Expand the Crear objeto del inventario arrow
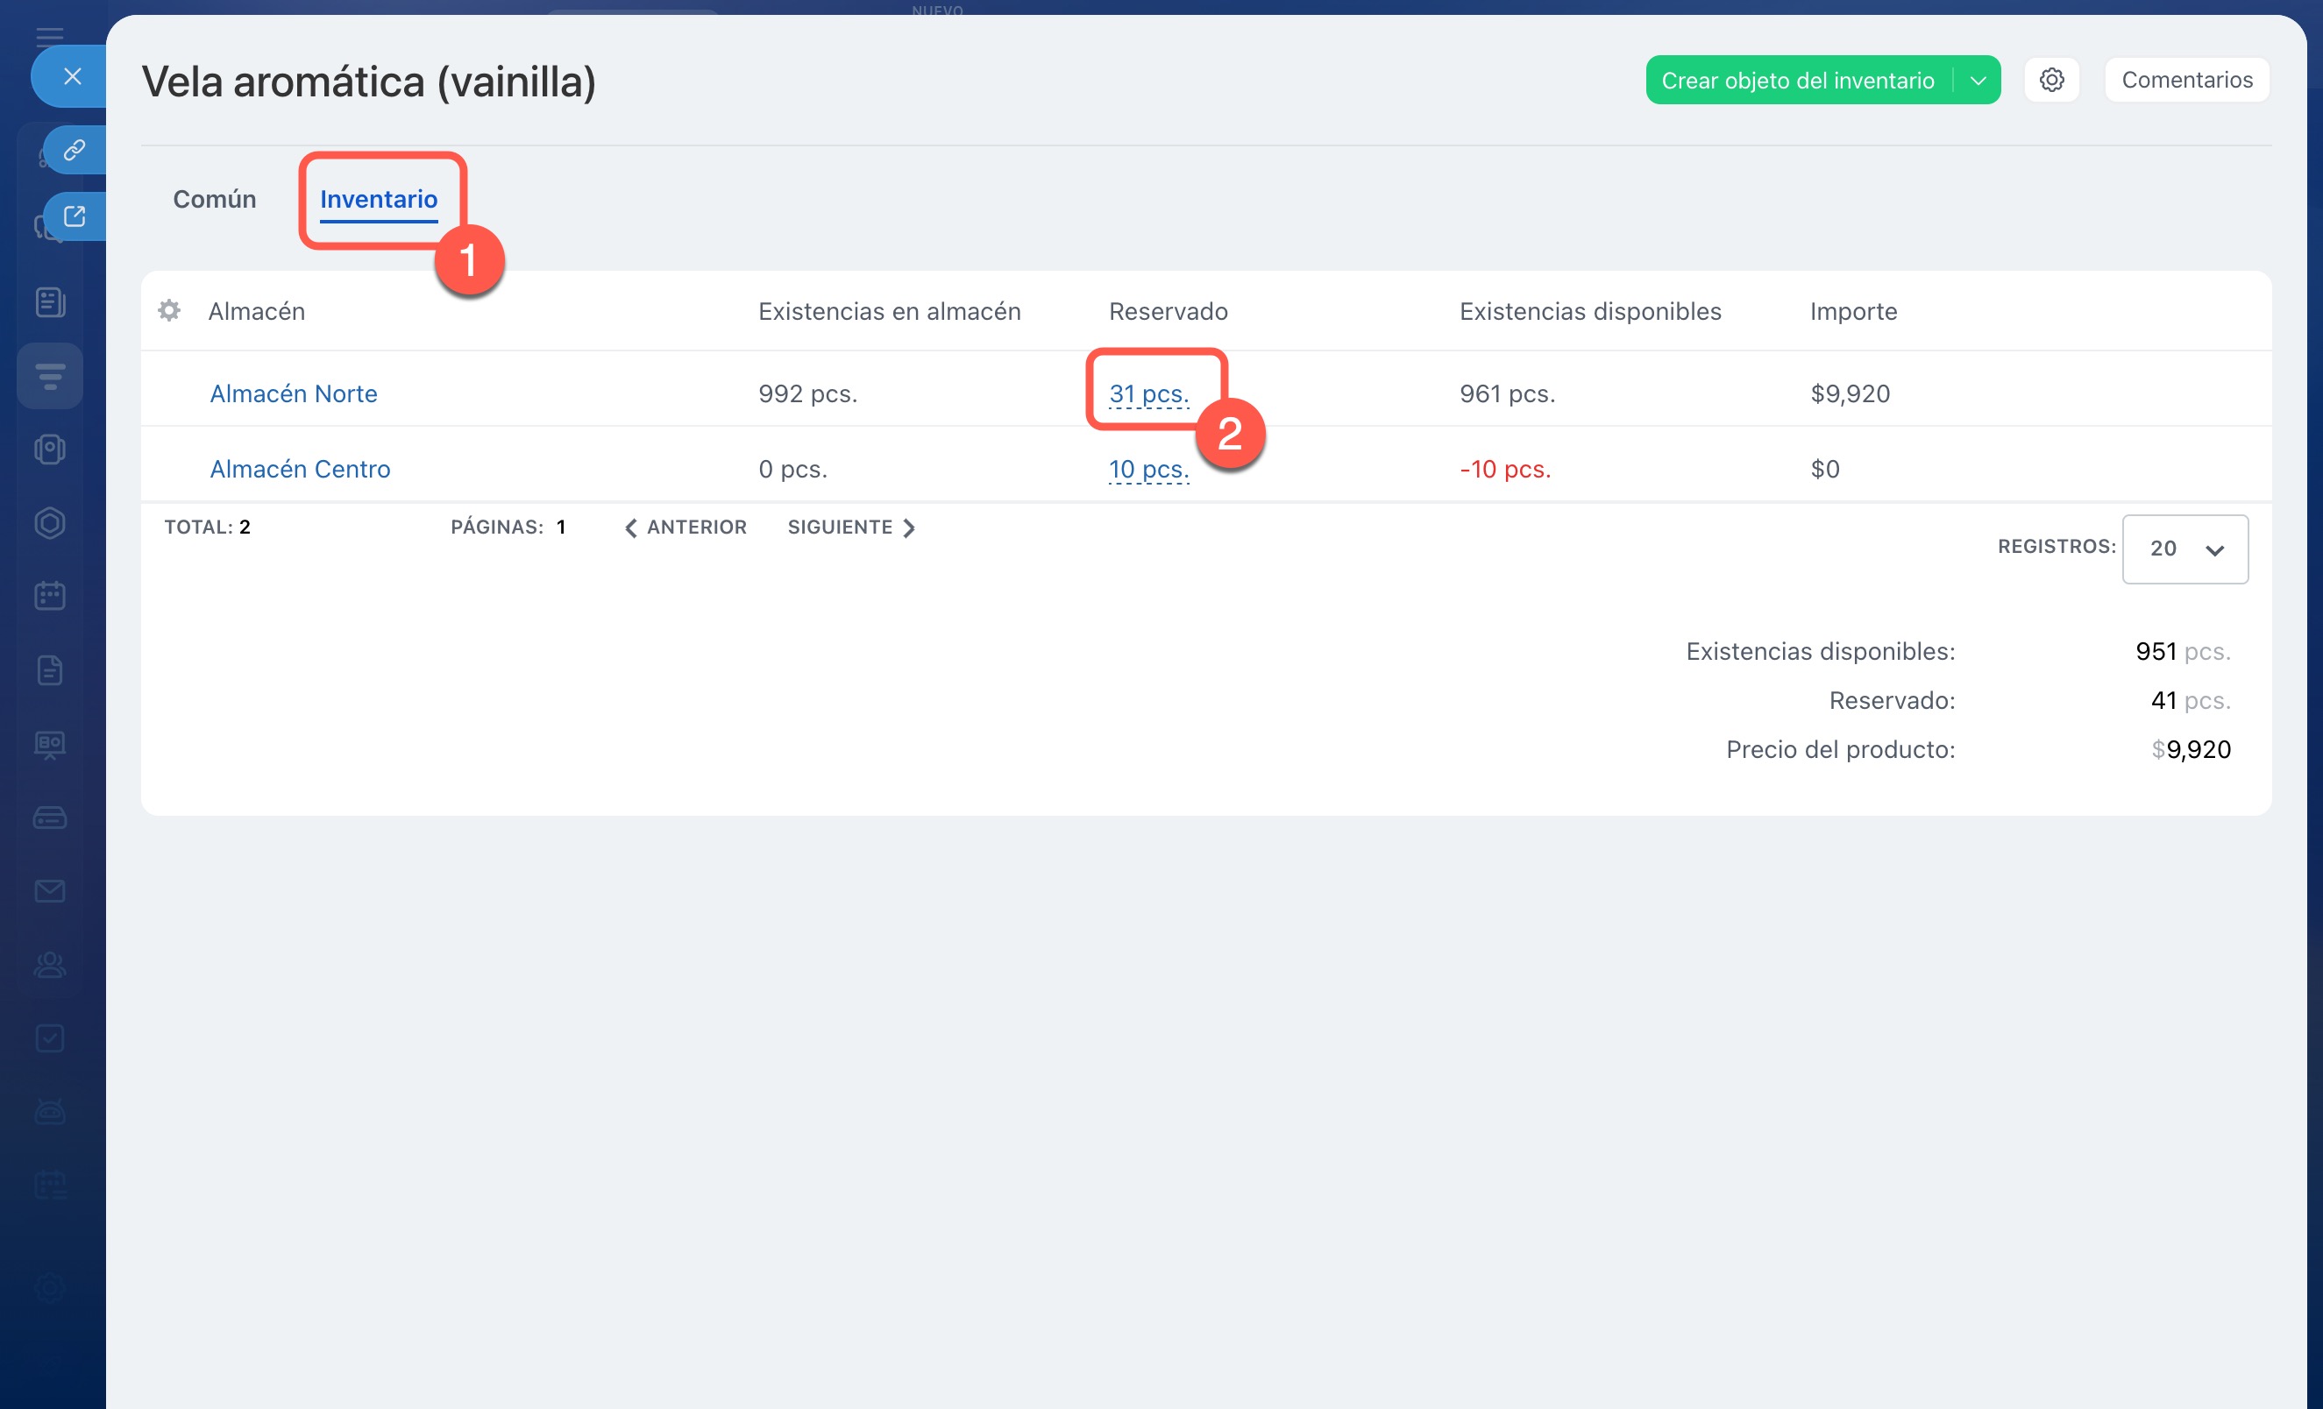2323x1409 pixels. [1978, 80]
